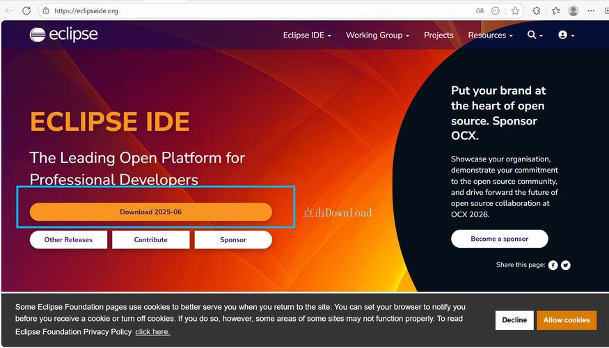The width and height of the screenshot is (609, 348).
Task: Open the search magnifier icon menu
Action: [534, 35]
